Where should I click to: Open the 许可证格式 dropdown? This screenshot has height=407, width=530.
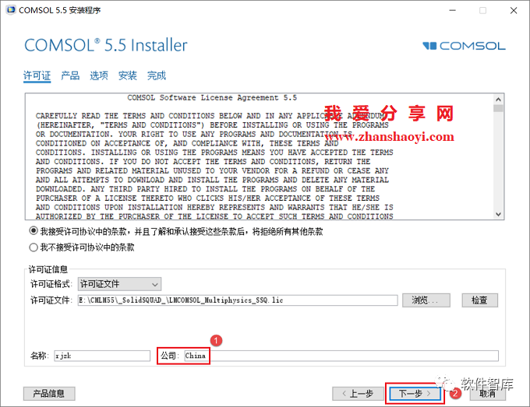(119, 284)
